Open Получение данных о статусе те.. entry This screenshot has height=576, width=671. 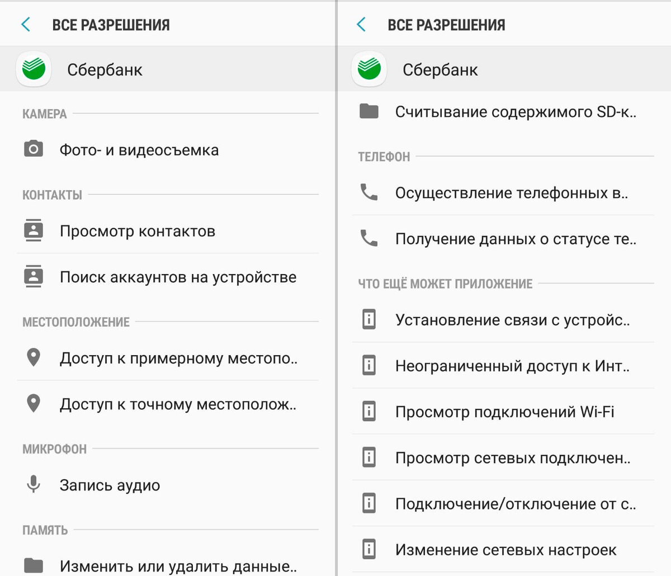503,239
